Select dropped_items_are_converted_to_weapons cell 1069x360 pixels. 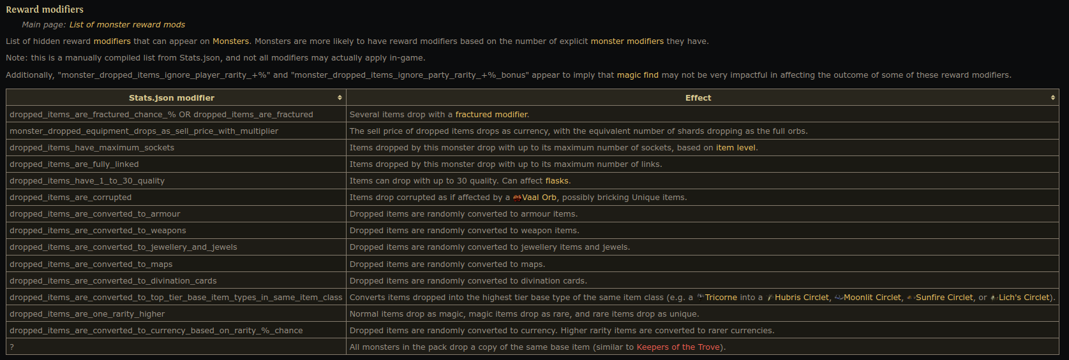click(176, 231)
